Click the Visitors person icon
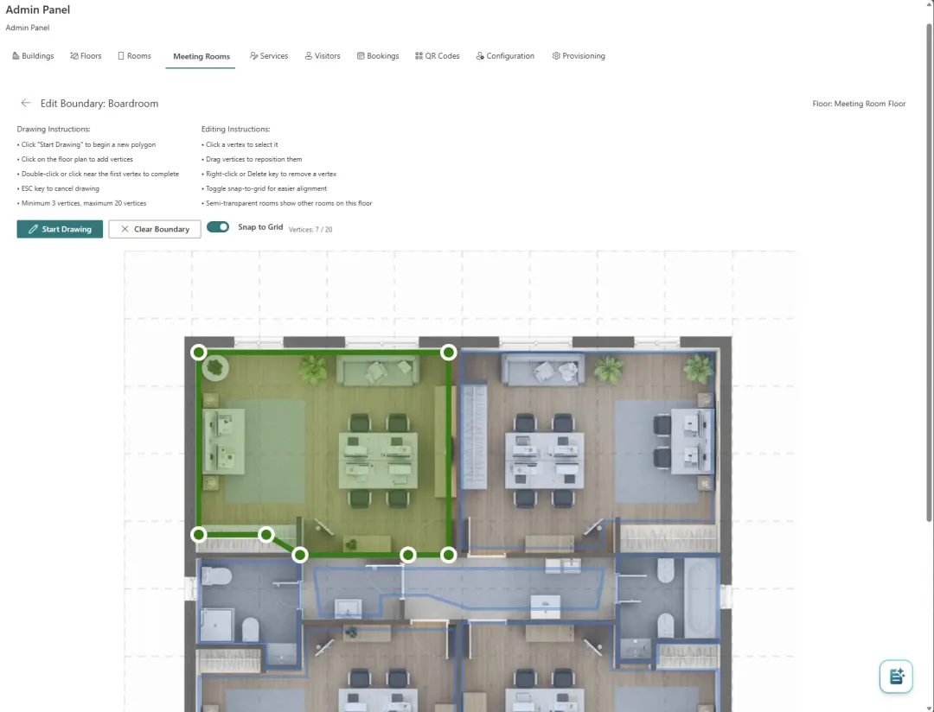Screen dimensions: 934x712 click(x=307, y=55)
